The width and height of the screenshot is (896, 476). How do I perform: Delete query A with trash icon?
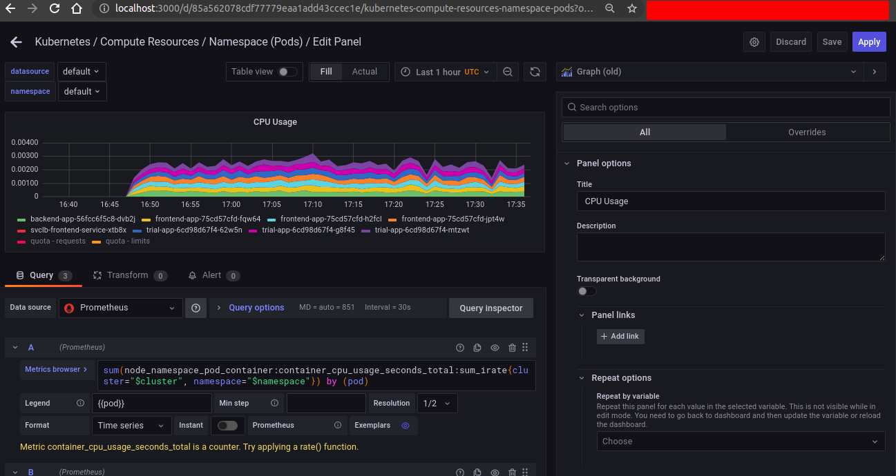(512, 348)
